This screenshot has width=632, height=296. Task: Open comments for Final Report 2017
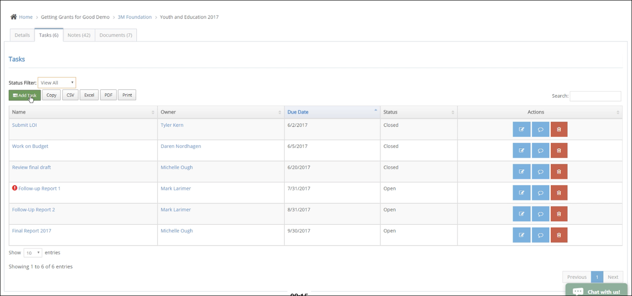coord(540,235)
